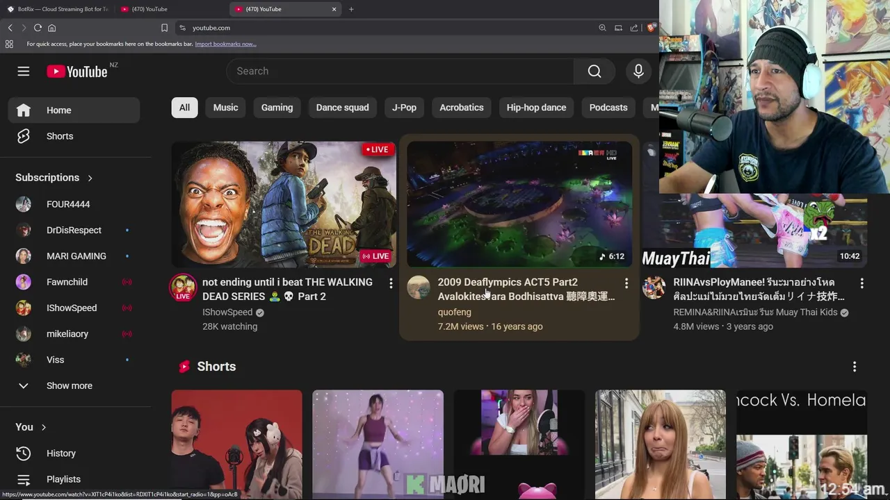This screenshot has width=890, height=500.
Task: Switch to the BotRix browser tab
Action: click(57, 9)
